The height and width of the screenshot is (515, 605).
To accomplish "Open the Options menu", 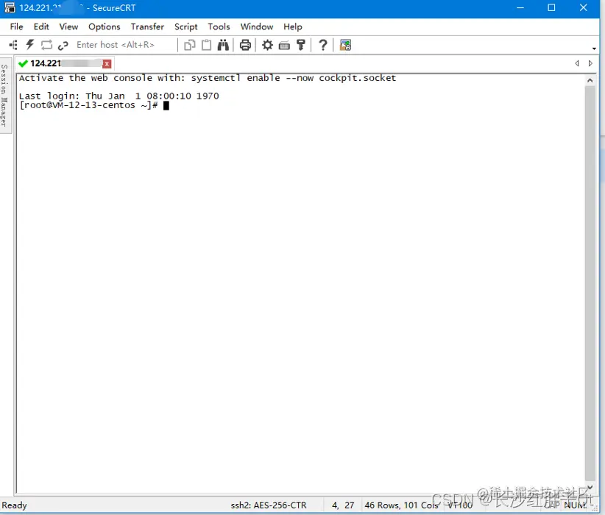I will tap(105, 26).
